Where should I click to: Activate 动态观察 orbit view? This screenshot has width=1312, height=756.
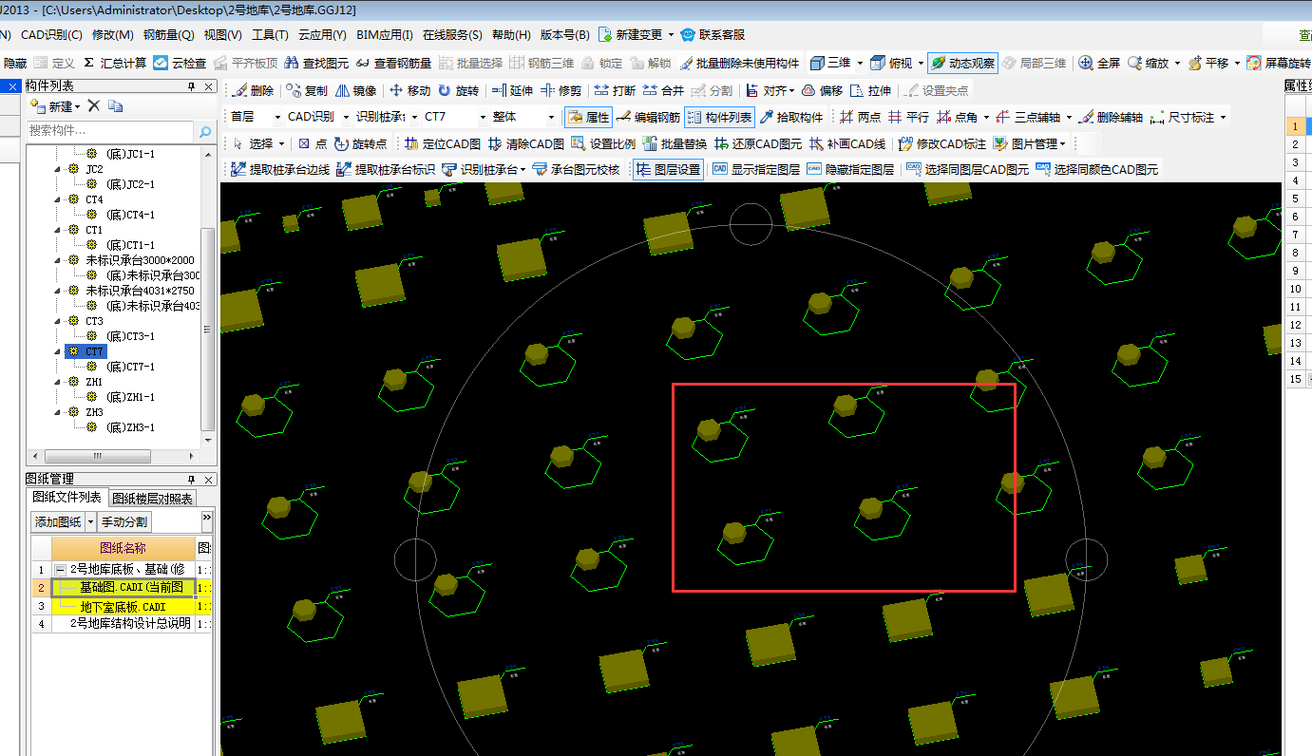962,63
